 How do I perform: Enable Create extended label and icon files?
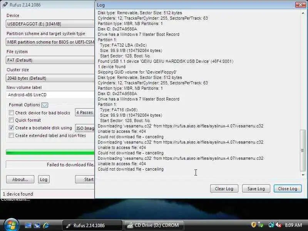(x=12, y=136)
